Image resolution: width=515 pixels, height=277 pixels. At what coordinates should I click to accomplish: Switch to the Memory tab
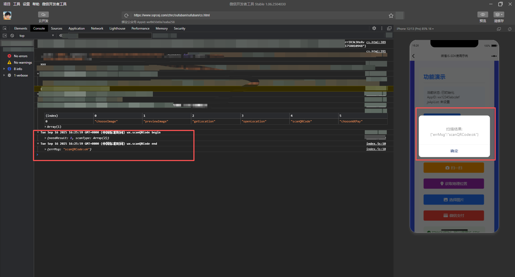click(x=162, y=28)
